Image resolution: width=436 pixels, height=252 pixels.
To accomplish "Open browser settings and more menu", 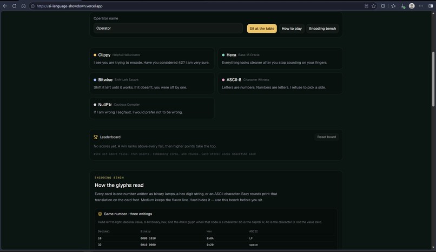I will coord(421,6).
